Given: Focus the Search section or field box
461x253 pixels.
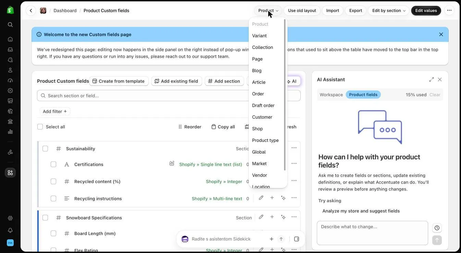Looking at the screenshot, I should point(169,96).
